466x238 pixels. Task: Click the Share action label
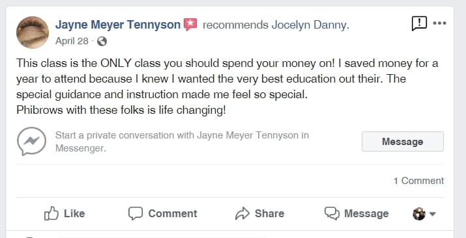269,213
